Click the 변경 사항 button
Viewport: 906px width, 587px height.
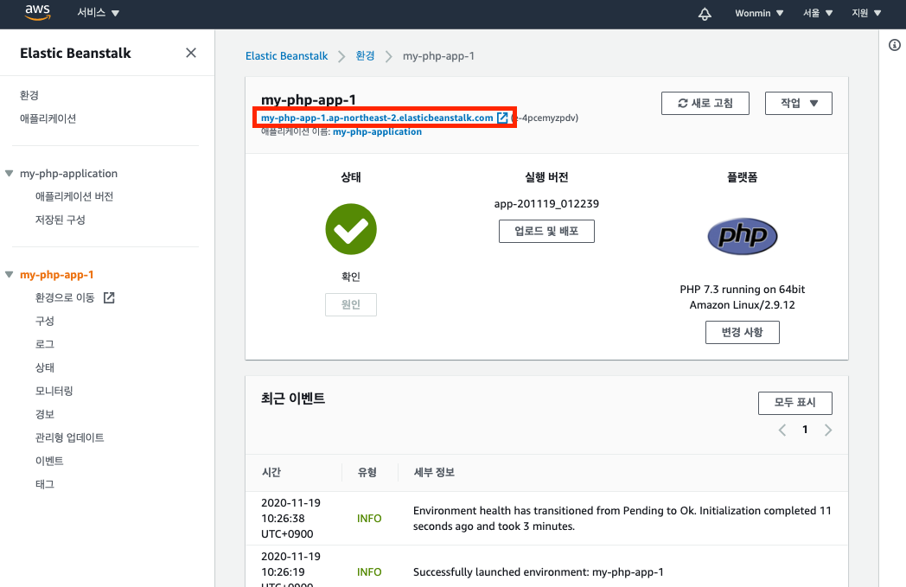(742, 332)
